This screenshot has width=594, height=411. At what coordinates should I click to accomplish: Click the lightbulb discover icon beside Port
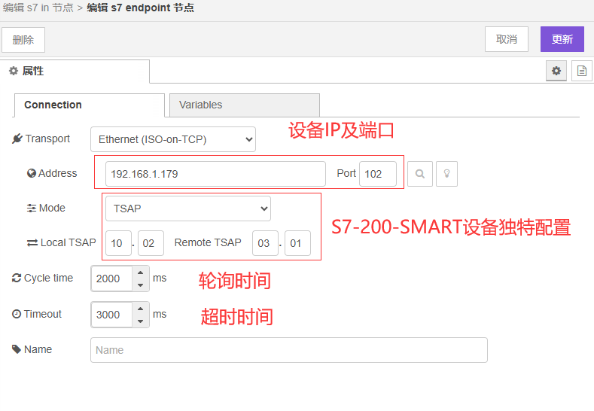pyautogui.click(x=446, y=174)
